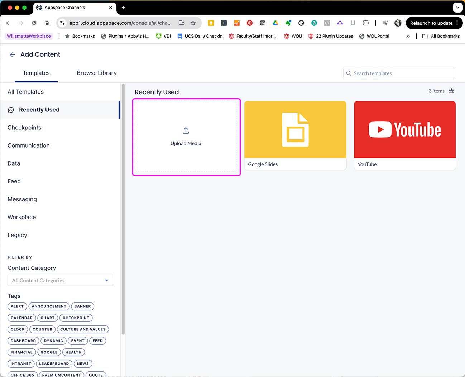This screenshot has width=465, height=377.
Task: Open the browser Extensions puzzle icon
Action: (366, 23)
